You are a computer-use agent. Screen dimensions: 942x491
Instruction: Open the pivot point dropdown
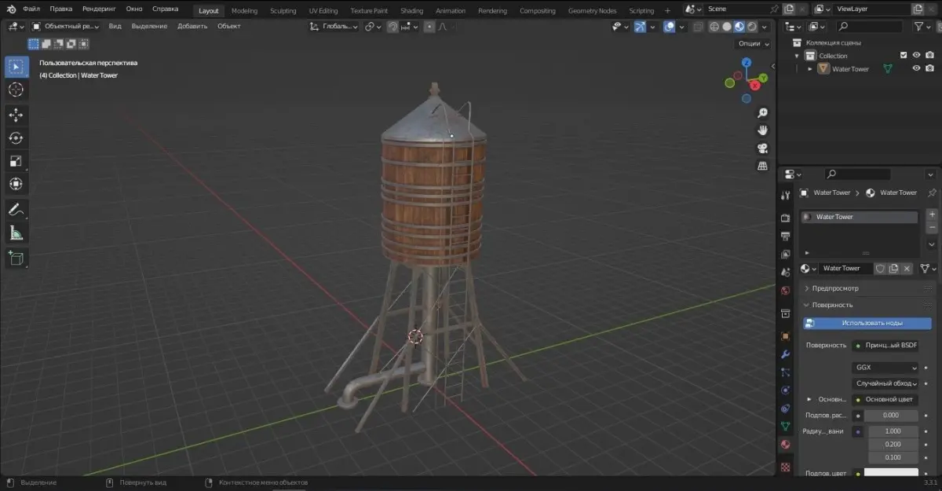pos(373,26)
